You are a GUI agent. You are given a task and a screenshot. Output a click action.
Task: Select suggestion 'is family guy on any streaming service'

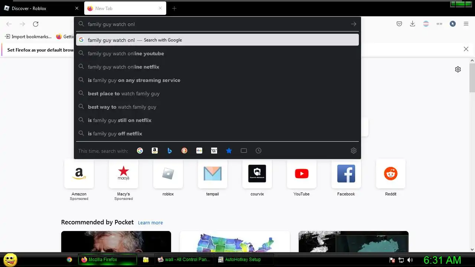click(217, 80)
